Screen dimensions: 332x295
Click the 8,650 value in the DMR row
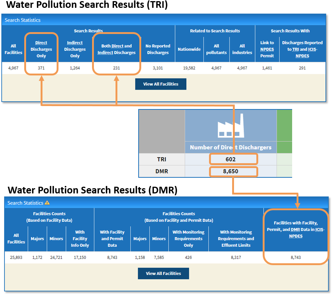(233, 172)
